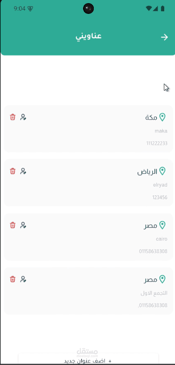Delete the مكة address
The width and height of the screenshot is (175, 365).
pos(12,117)
